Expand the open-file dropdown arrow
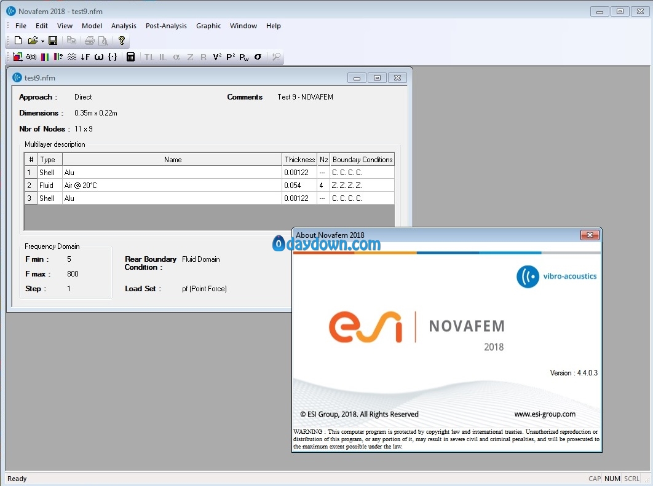This screenshot has width=653, height=486. pos(42,41)
